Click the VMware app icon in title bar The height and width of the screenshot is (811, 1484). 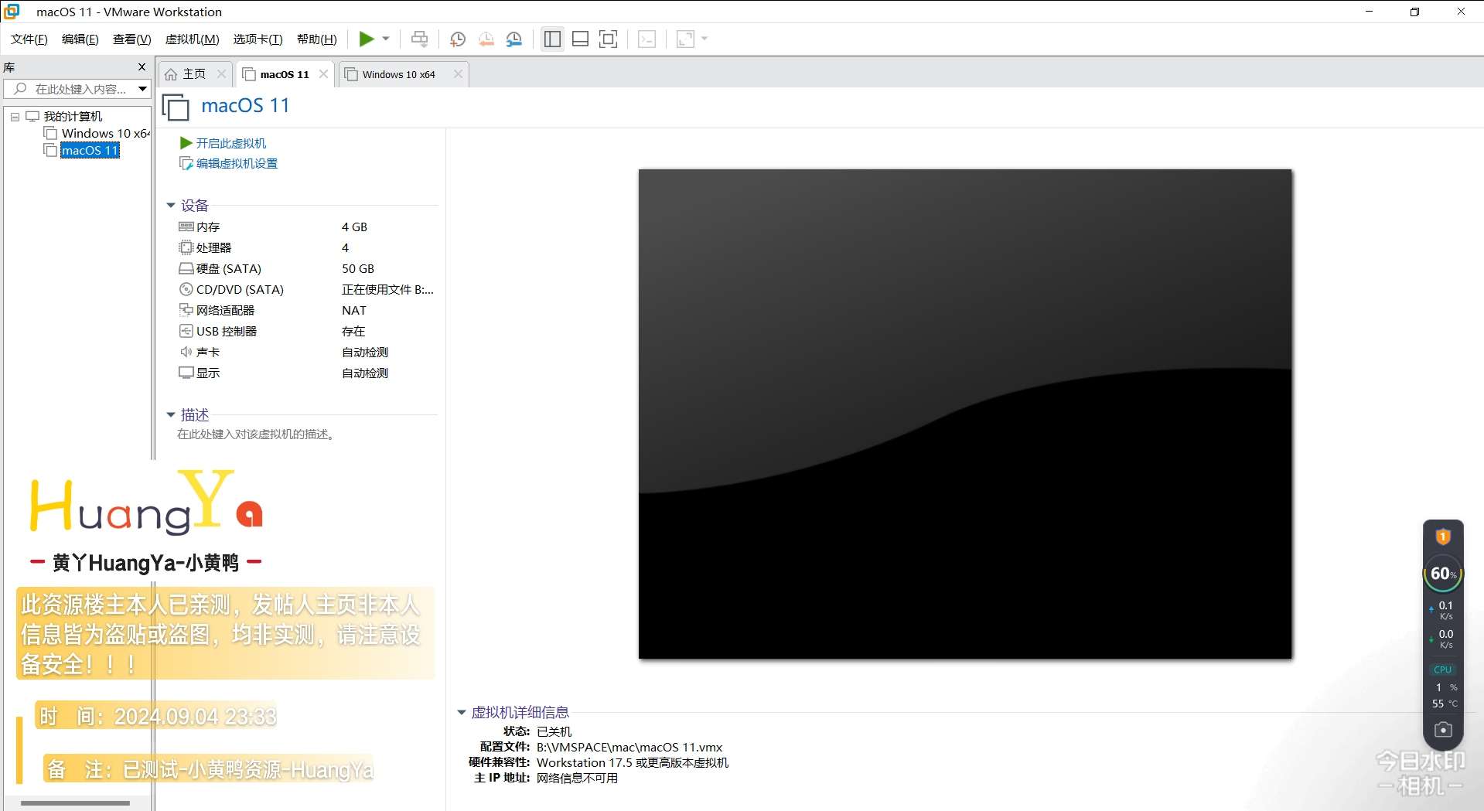[x=12, y=12]
